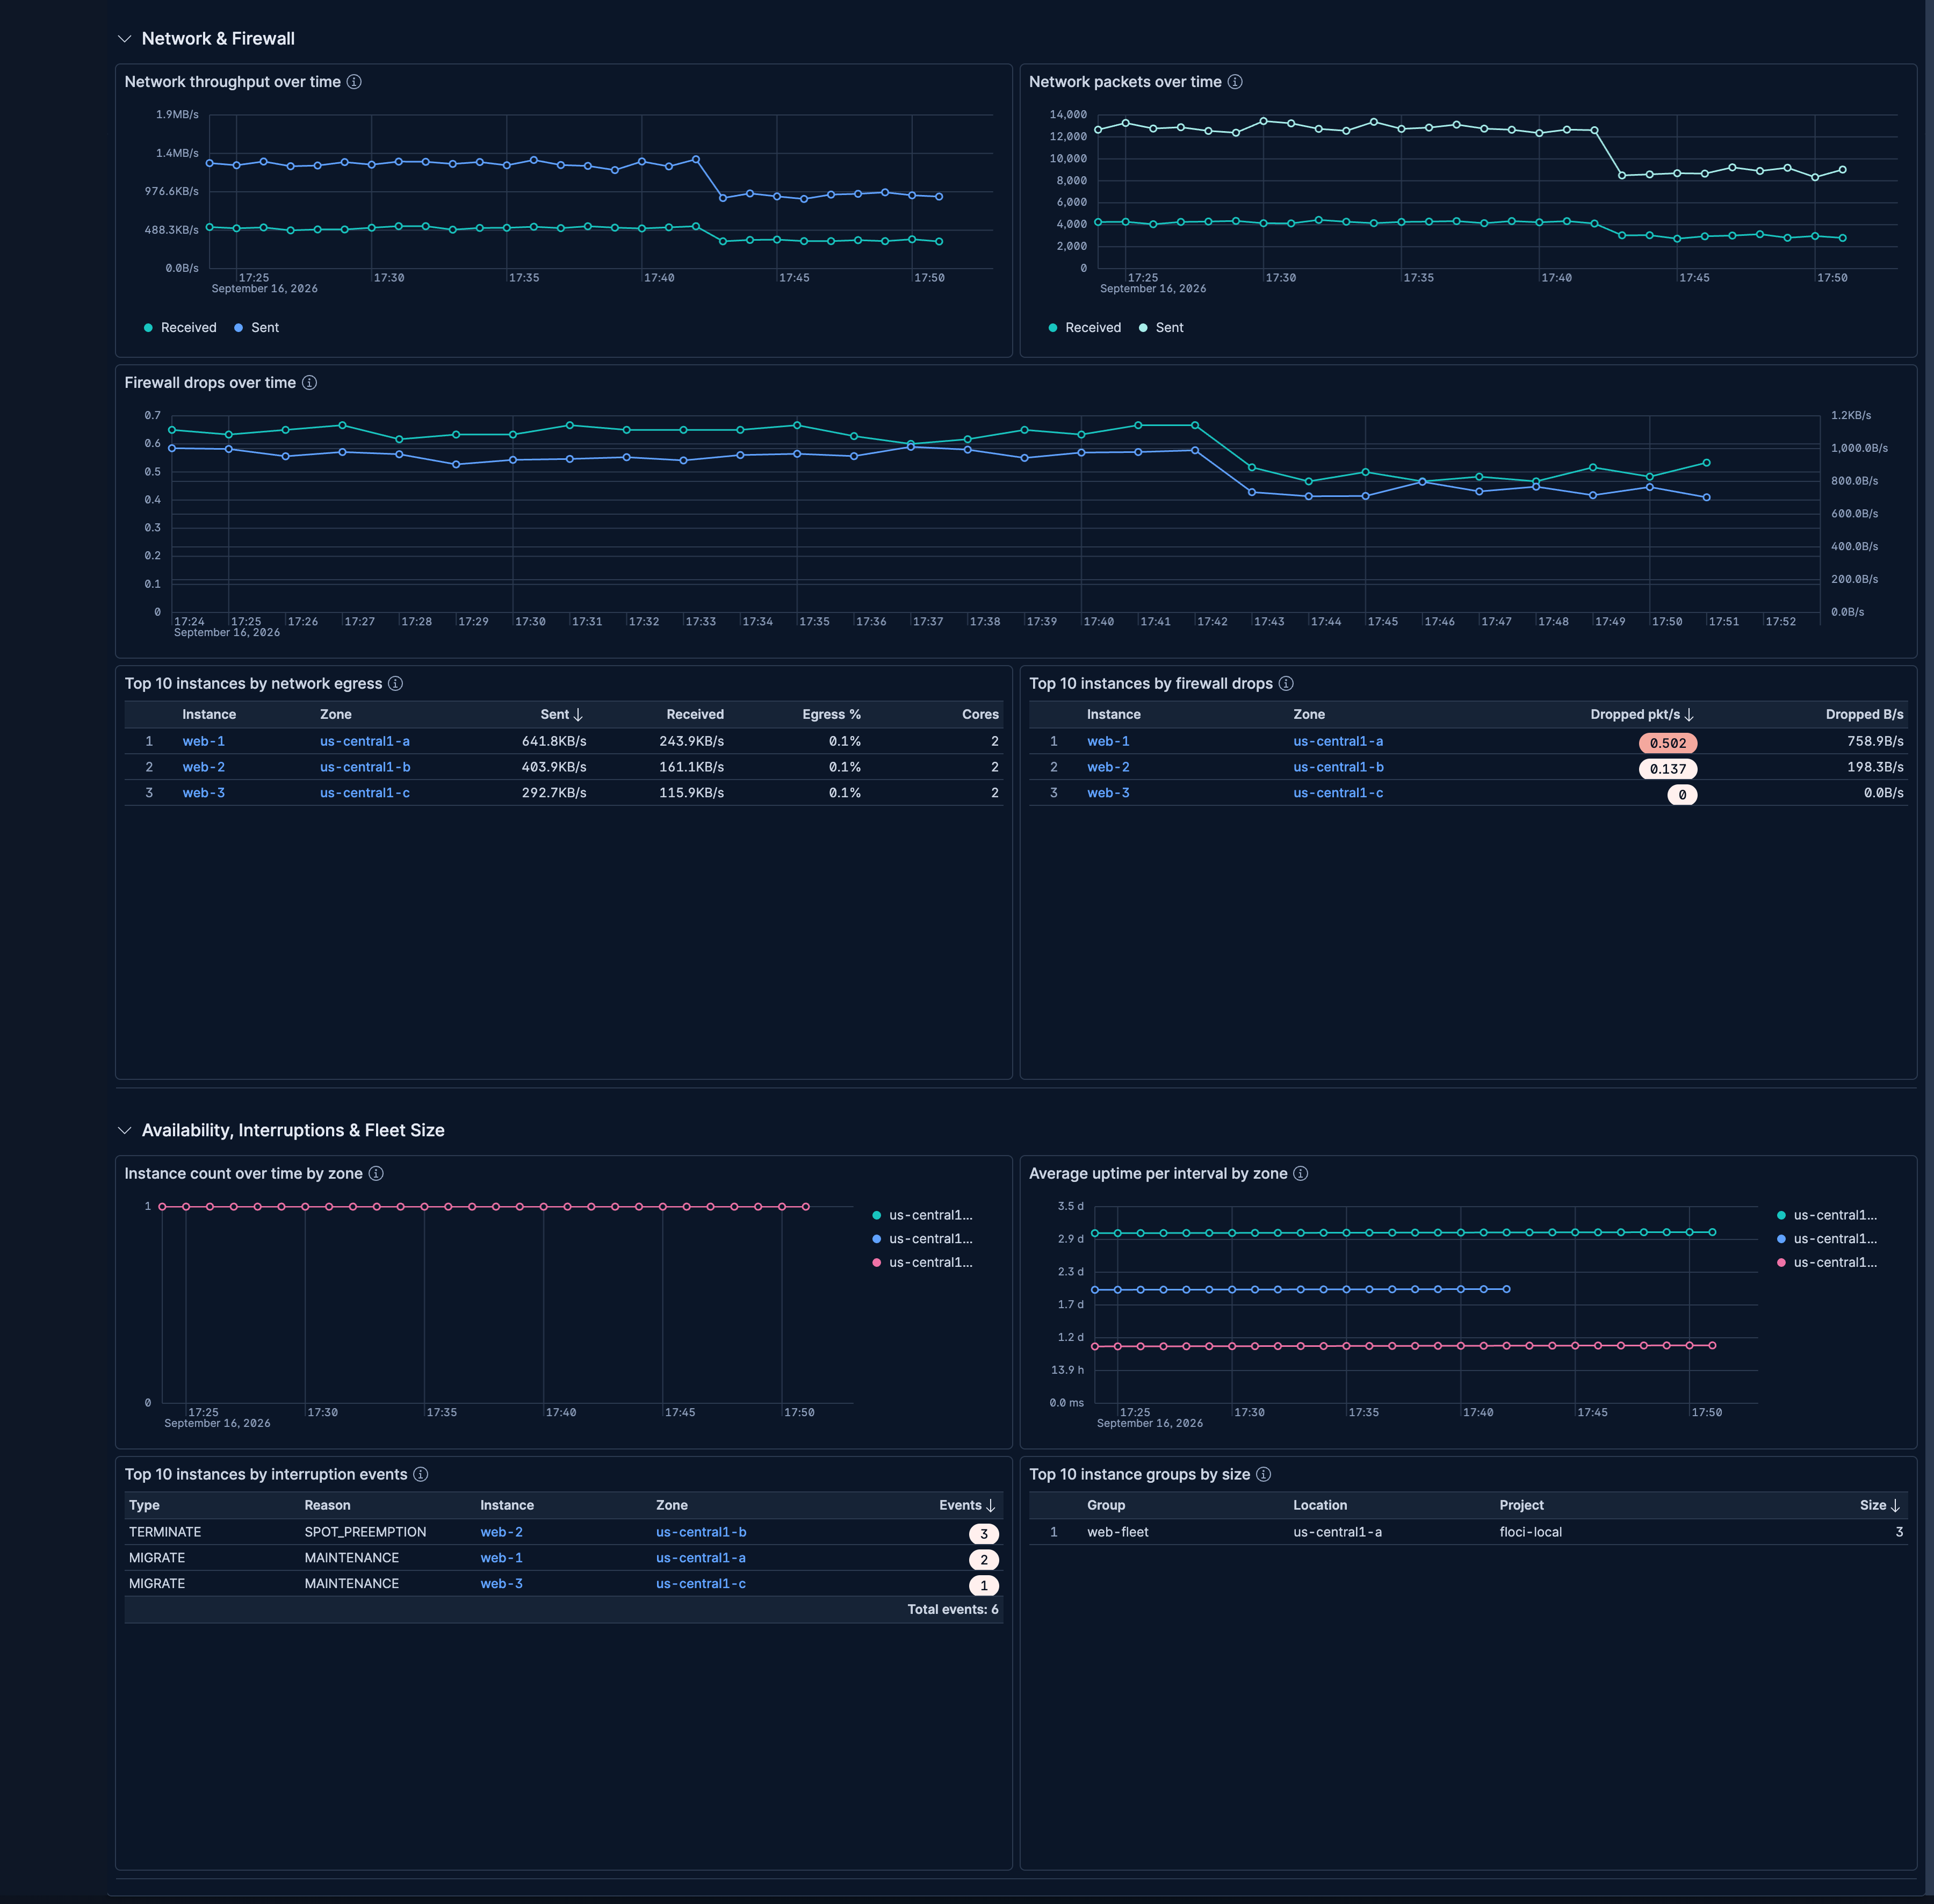Sort instance groups by Size column
This screenshot has height=1904, width=1934.
coord(1880,1506)
